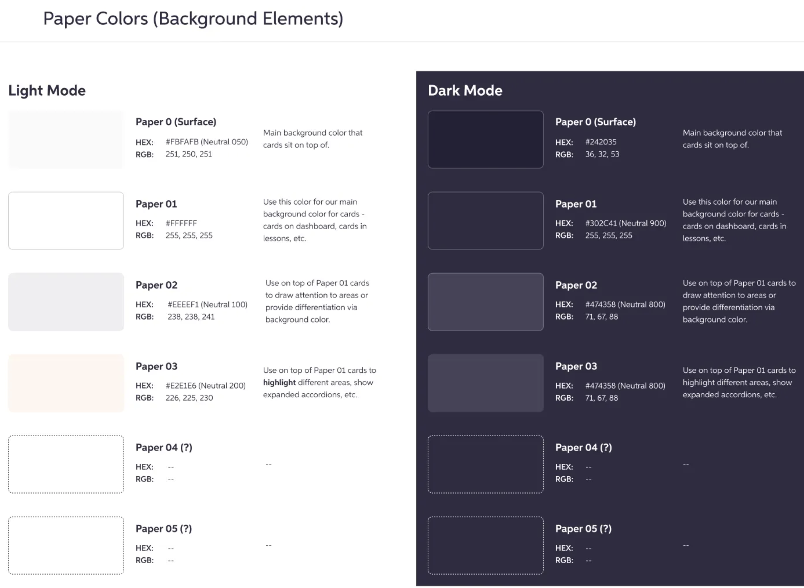Click the #FBFAFB hex value under Paper 0
This screenshot has height=588, width=804.
[x=207, y=142]
